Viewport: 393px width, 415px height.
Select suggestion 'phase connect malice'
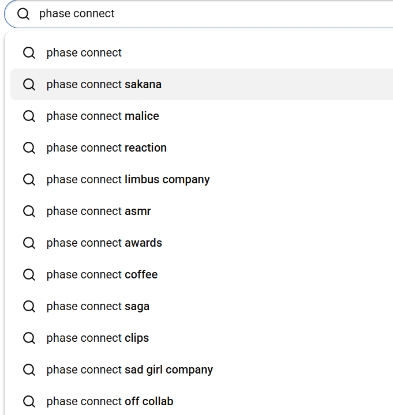(103, 116)
